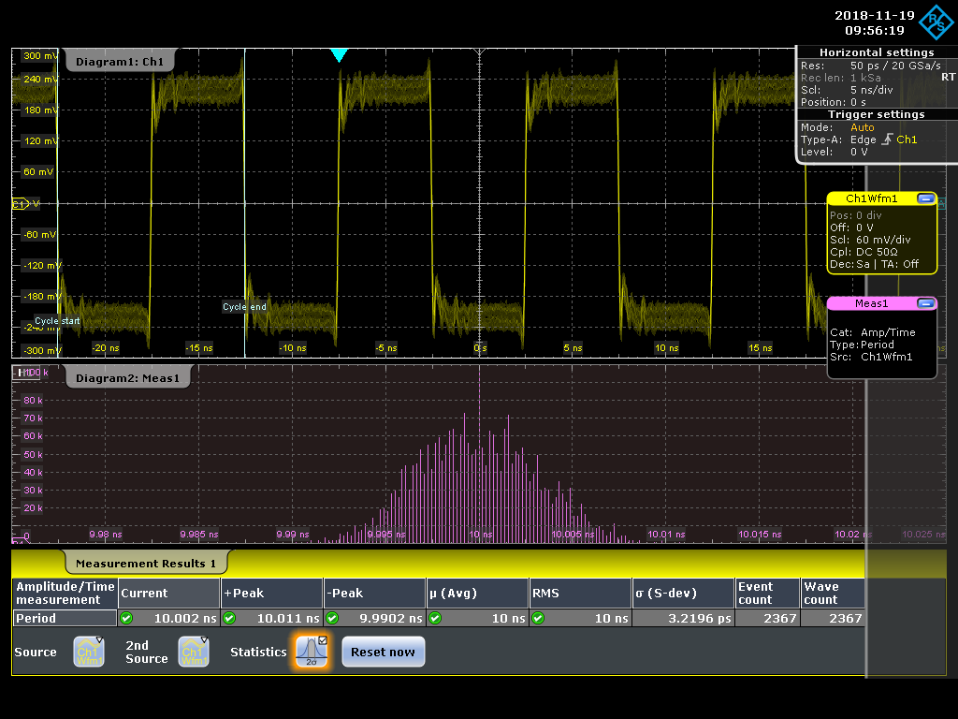Open the 2nd Source Ch1Wfm1 selector icon

[x=194, y=652]
